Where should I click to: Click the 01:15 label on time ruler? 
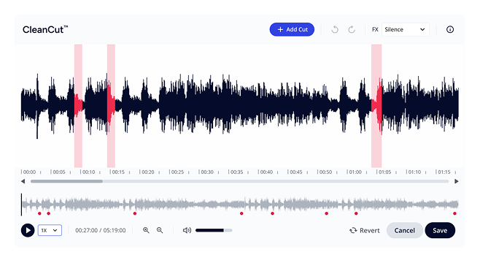pos(444,172)
